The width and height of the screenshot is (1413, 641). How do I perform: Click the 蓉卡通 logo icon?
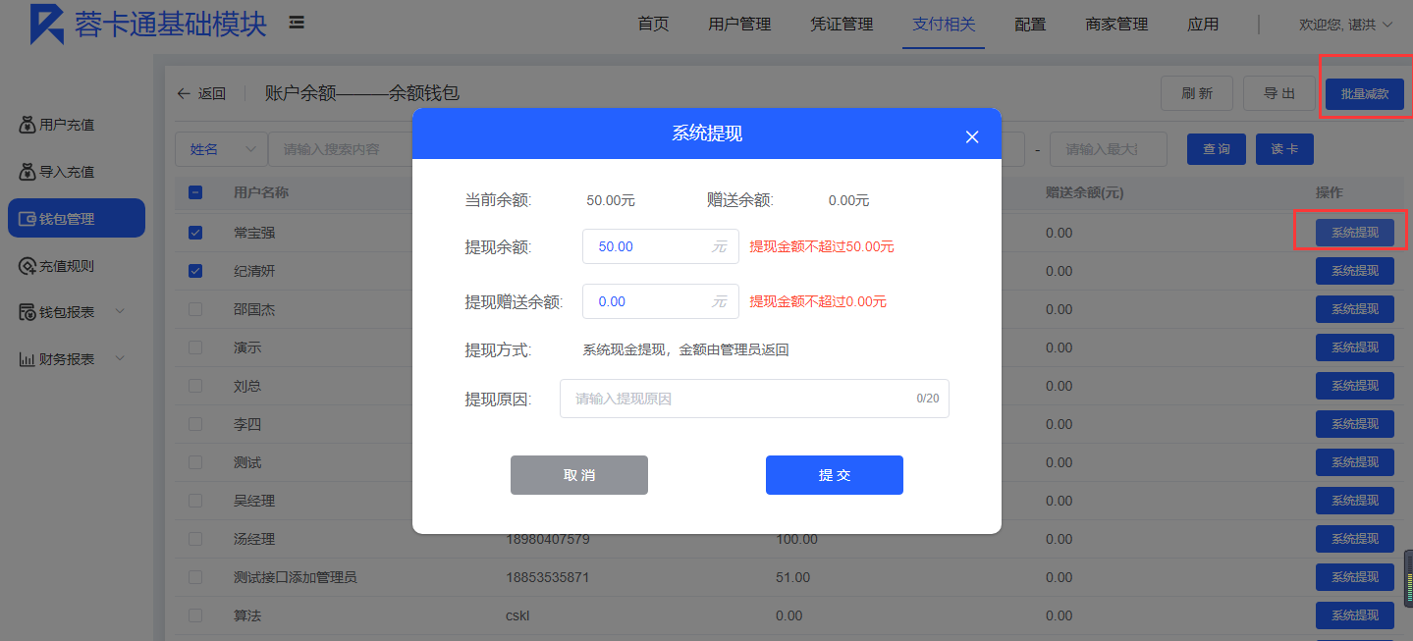[46, 25]
